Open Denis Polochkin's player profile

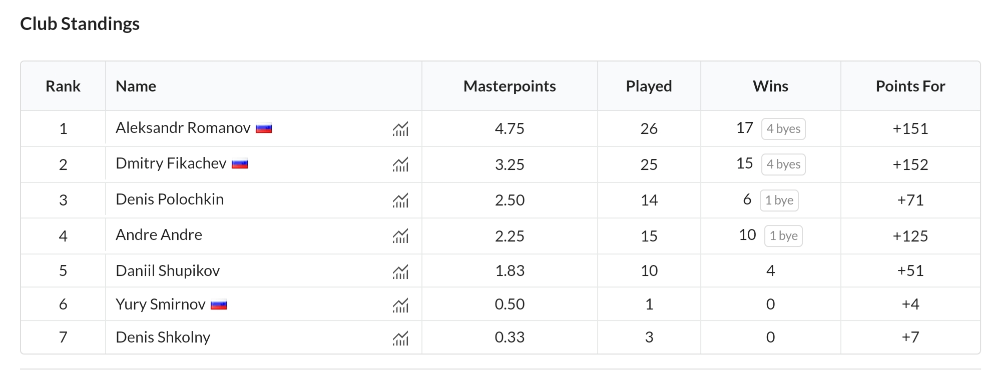point(170,199)
